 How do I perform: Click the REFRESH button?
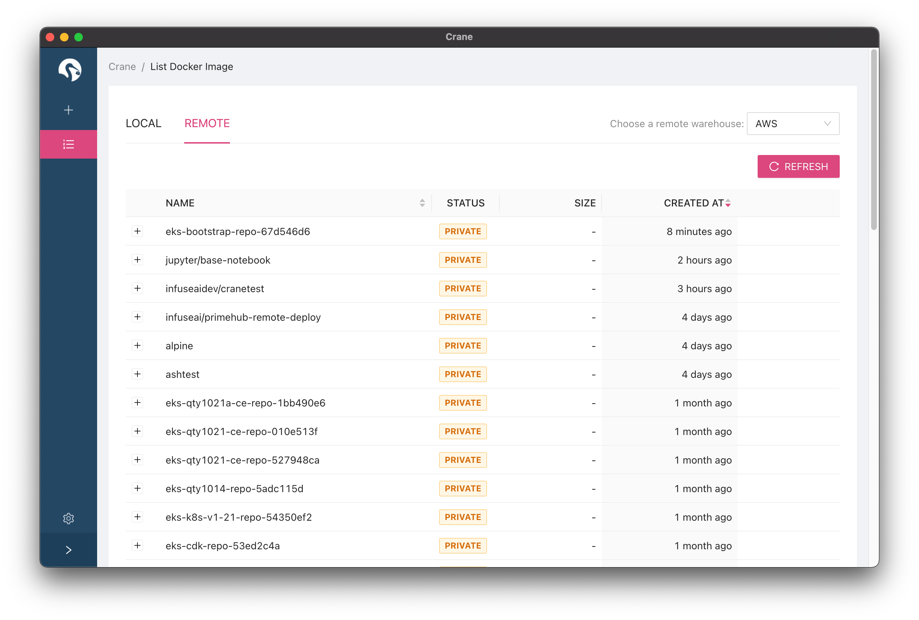798,166
